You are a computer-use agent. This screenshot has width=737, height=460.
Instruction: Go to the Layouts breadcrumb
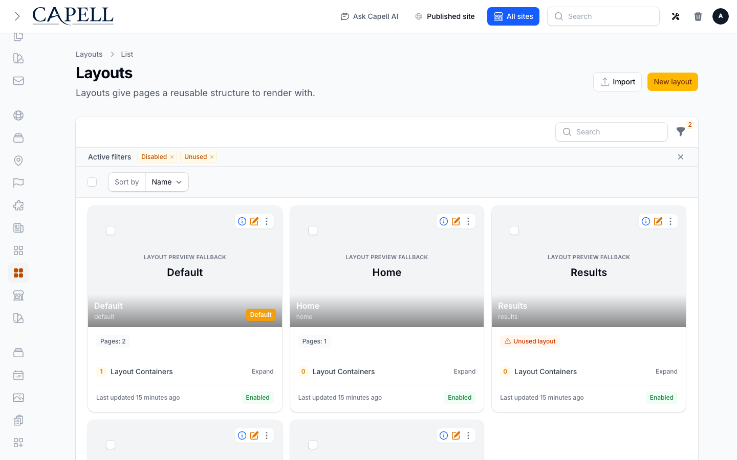pos(89,54)
